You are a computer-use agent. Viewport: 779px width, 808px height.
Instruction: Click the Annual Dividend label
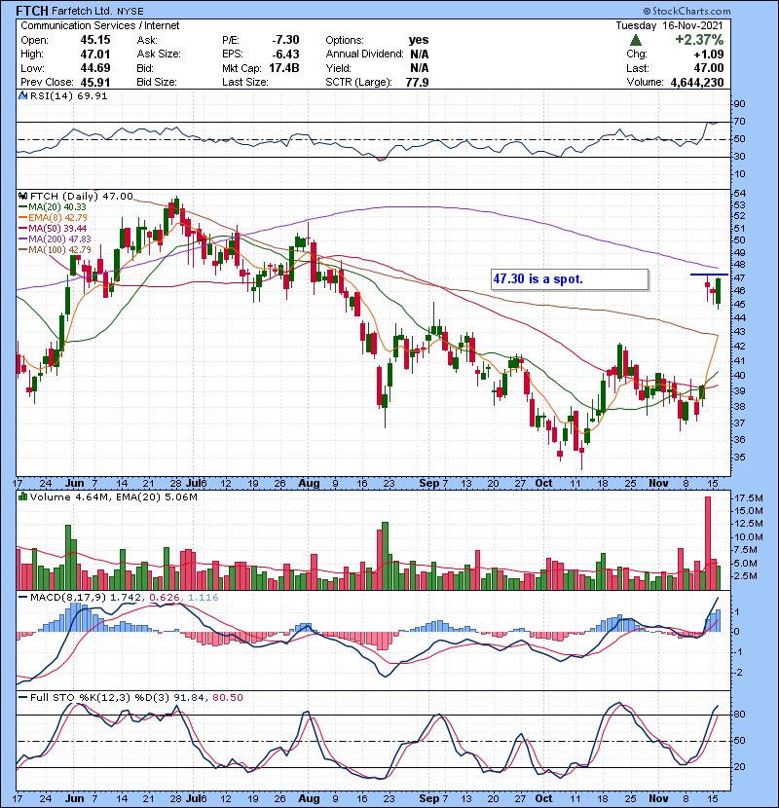(364, 54)
